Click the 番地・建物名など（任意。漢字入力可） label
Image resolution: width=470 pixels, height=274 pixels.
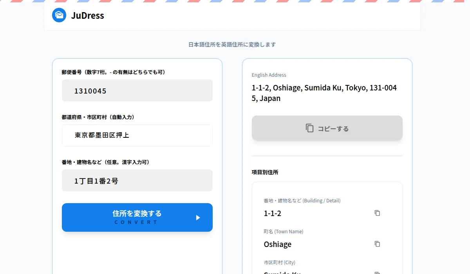(x=107, y=162)
